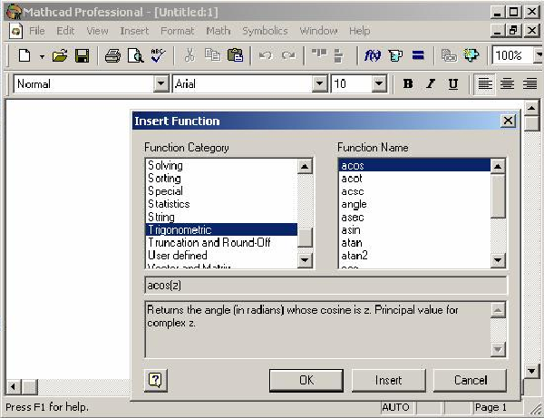Run the spell check ABC icon
This screenshot has height=418, width=544.
(158, 55)
